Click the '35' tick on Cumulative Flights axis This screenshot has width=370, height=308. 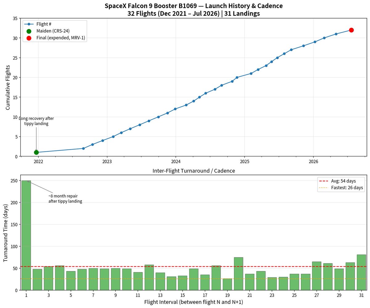(15, 18)
